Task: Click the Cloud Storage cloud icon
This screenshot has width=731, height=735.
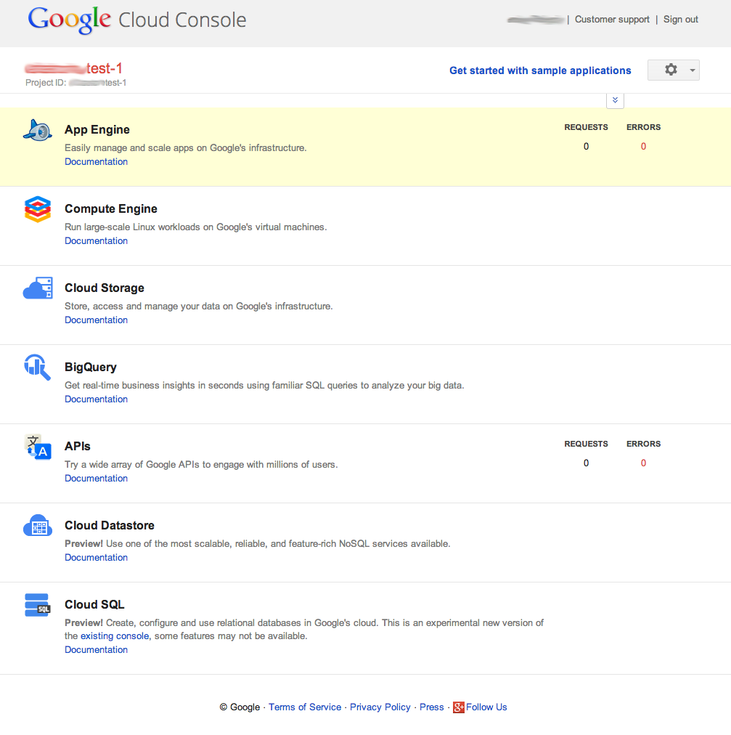Action: (37, 288)
